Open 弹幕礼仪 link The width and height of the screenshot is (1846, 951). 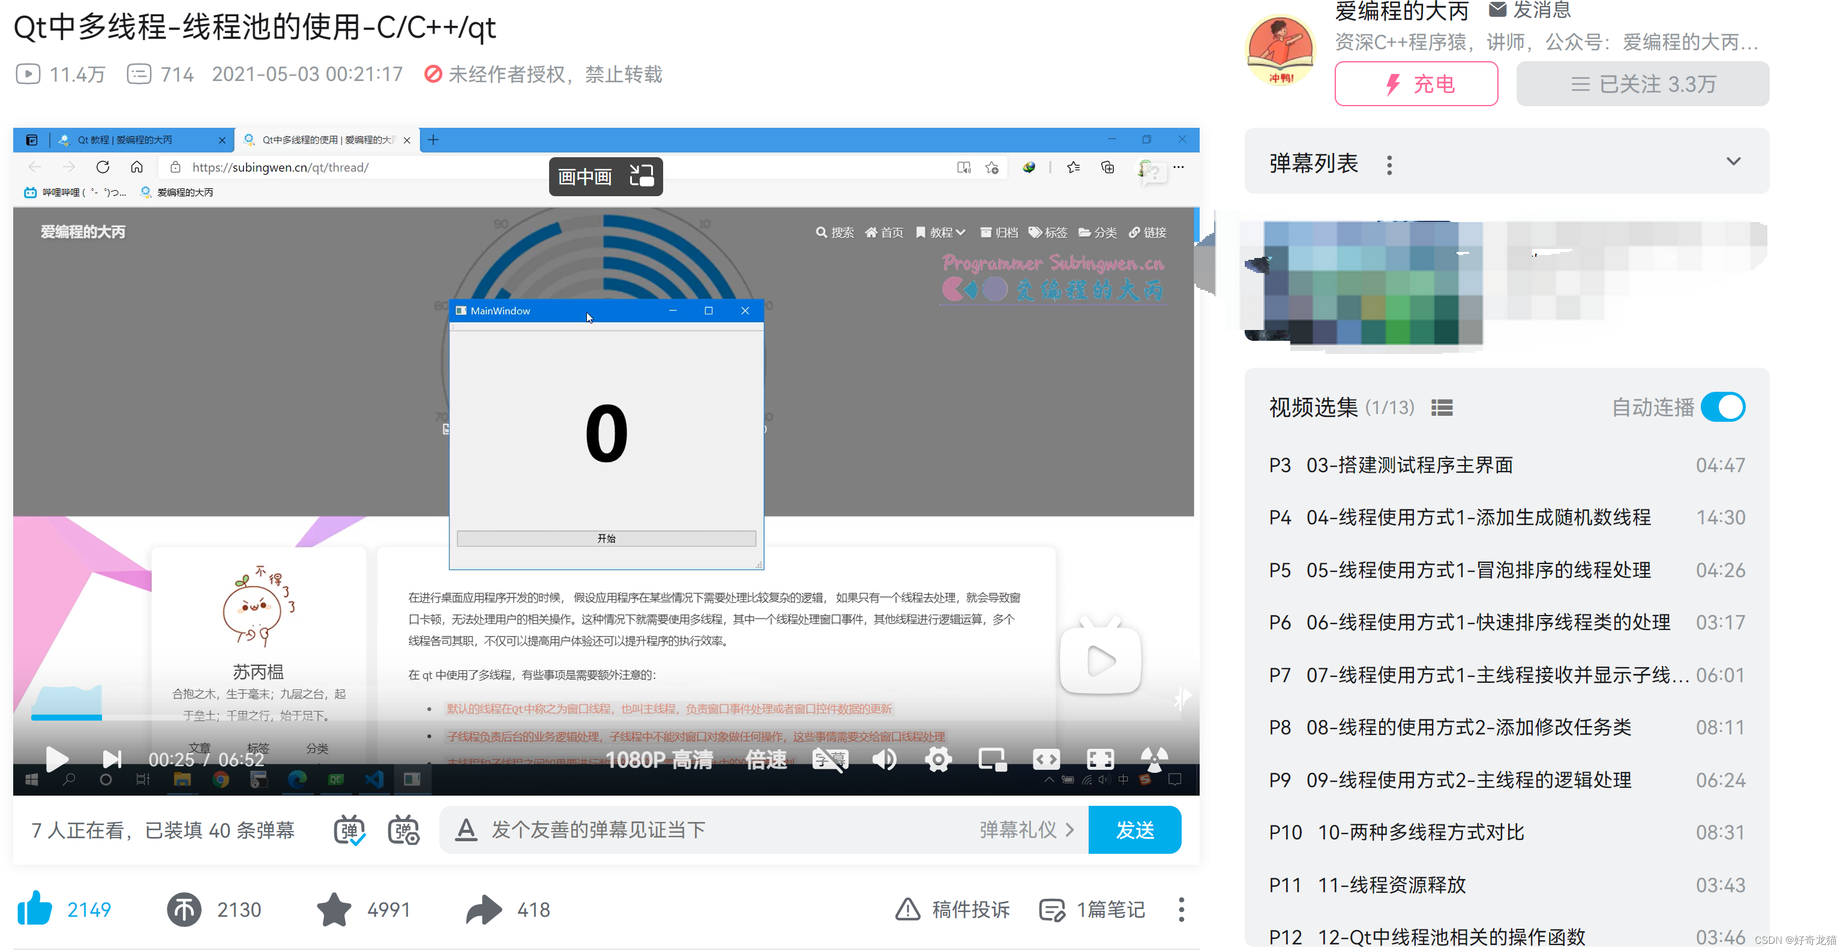pyautogui.click(x=1026, y=830)
